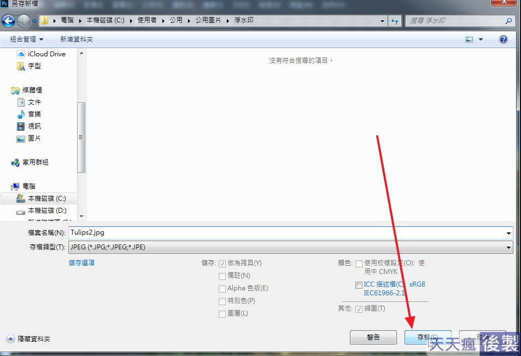521x356 pixels.
Task: Toggle the 特別色(P) checkbox
Action: (x=222, y=301)
